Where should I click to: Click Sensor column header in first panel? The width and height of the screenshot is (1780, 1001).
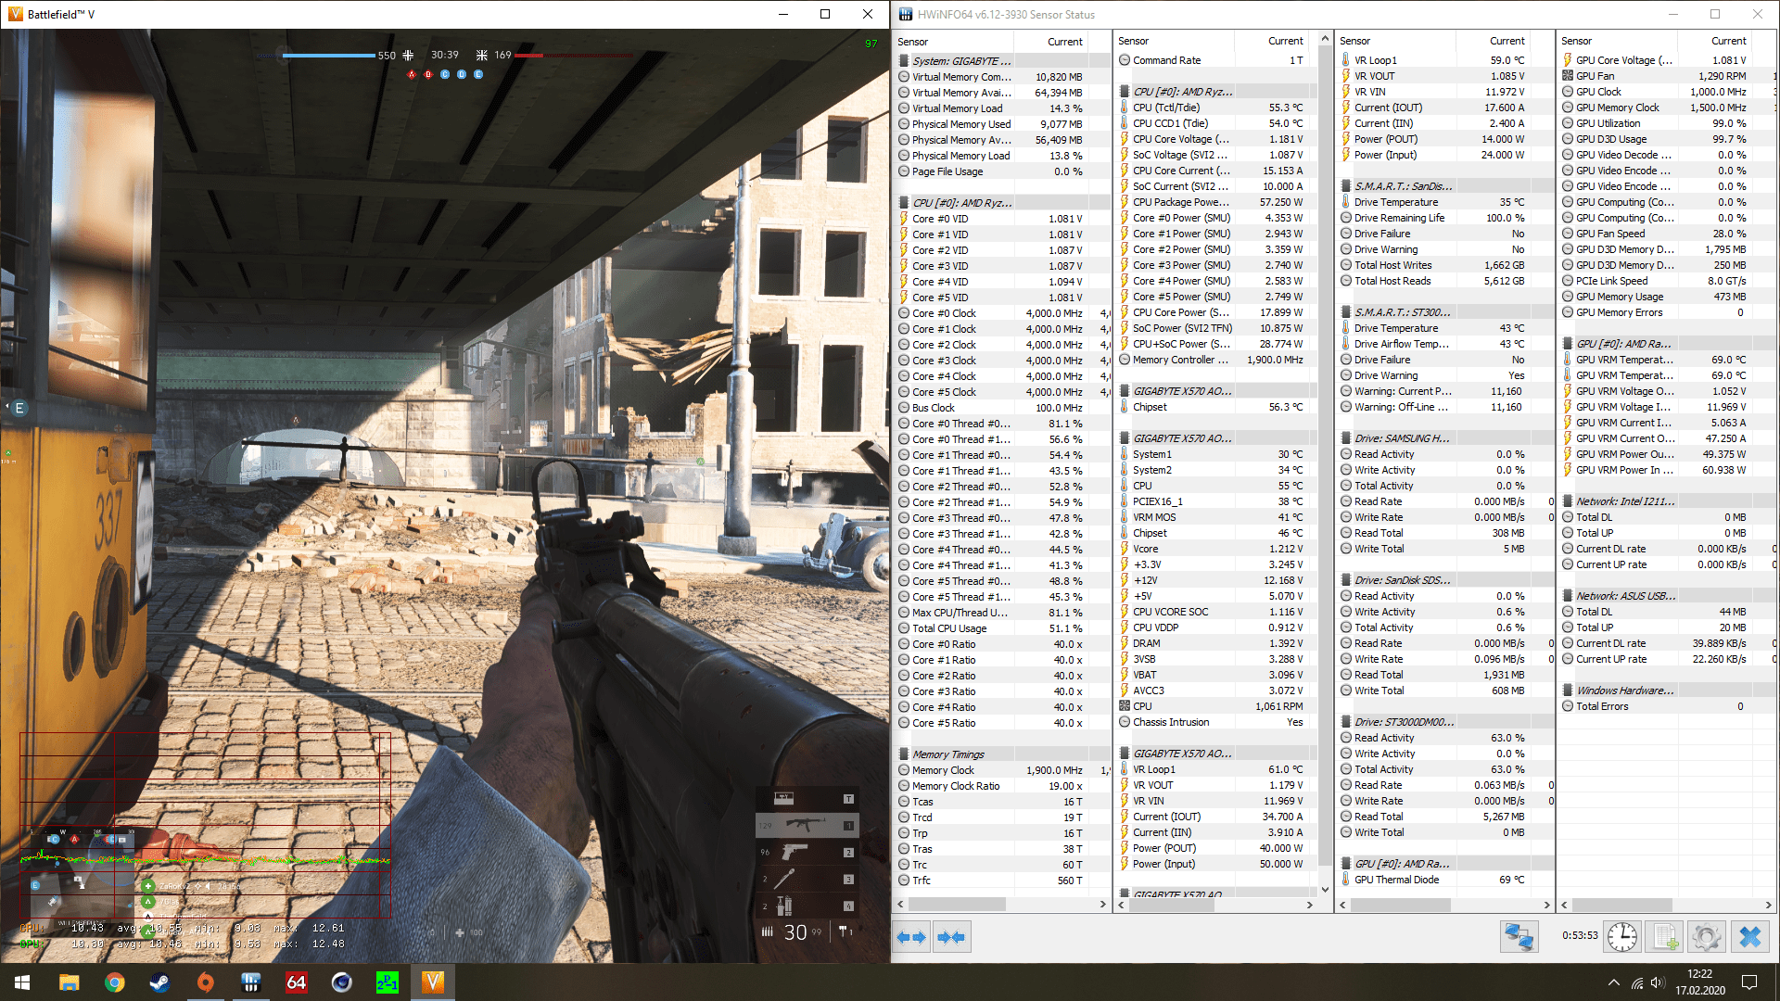point(952,42)
